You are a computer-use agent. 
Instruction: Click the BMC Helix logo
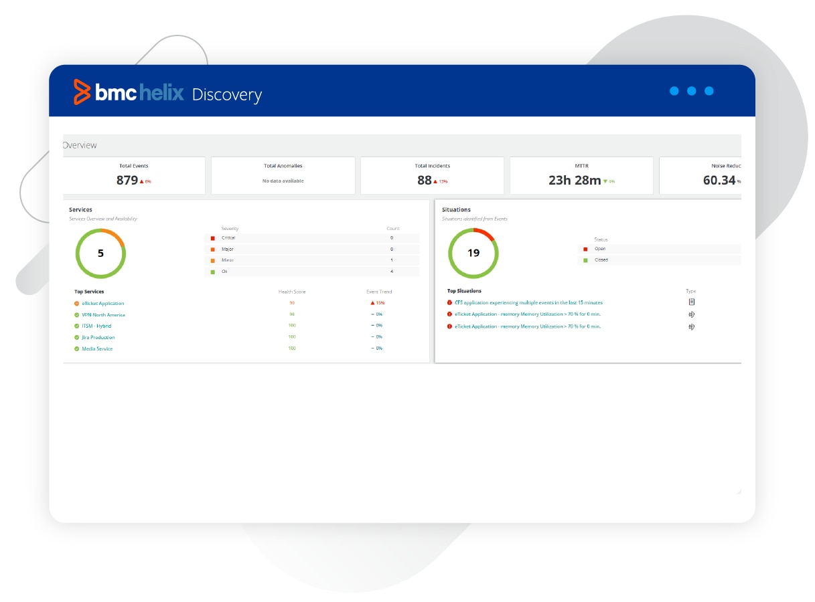click(129, 92)
